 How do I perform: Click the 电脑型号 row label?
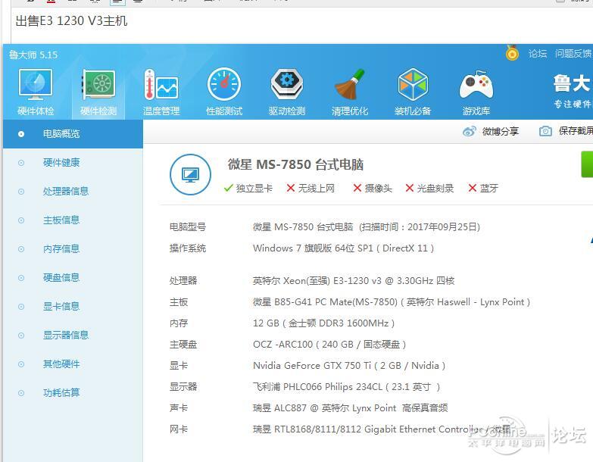point(188,227)
